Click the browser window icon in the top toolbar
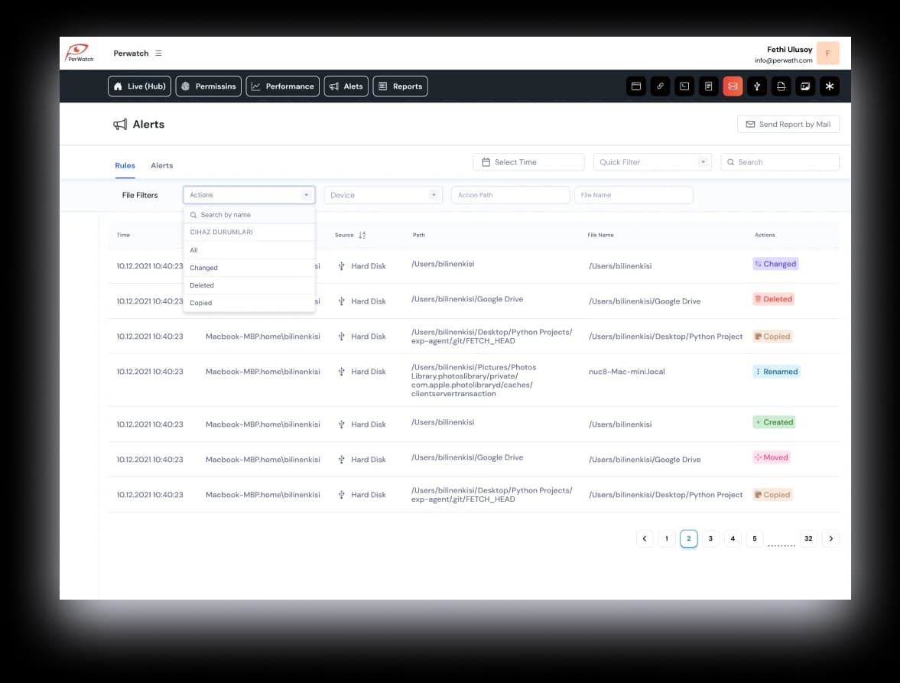Image resolution: width=900 pixels, height=683 pixels. click(x=636, y=86)
